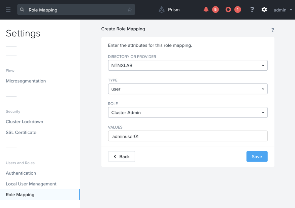The width and height of the screenshot is (295, 208).
Task: Open Local User Management
Action: pyautogui.click(x=31, y=184)
